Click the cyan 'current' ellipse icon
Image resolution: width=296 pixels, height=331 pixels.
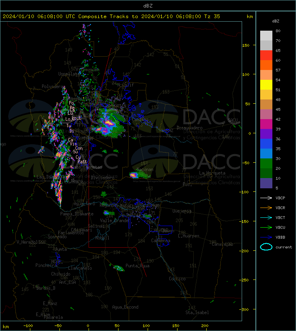click(x=266, y=247)
